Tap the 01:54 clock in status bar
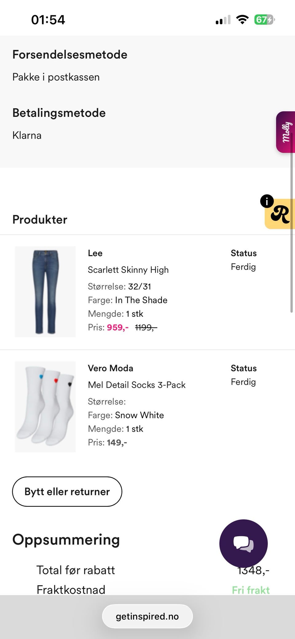 coord(48,20)
